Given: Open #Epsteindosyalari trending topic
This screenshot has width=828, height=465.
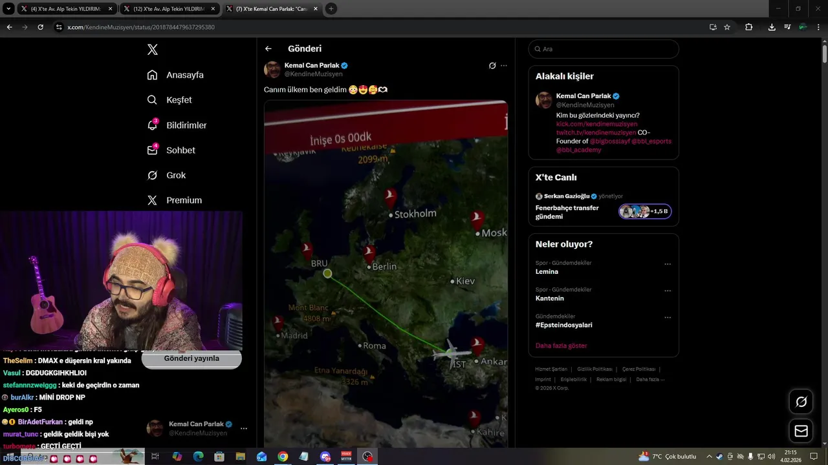Looking at the screenshot, I should point(563,325).
